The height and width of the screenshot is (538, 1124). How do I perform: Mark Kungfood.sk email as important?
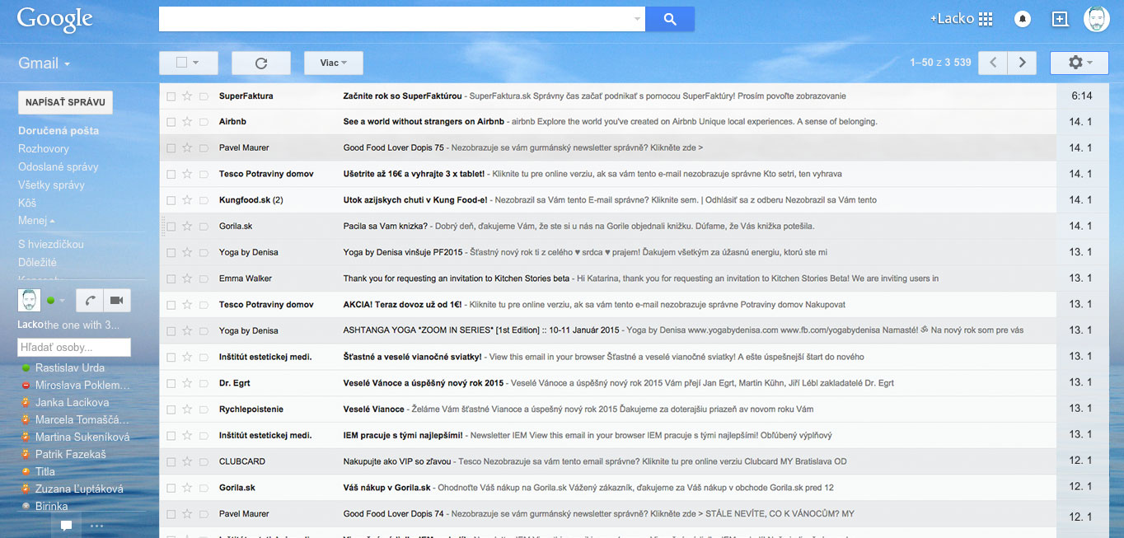204,200
